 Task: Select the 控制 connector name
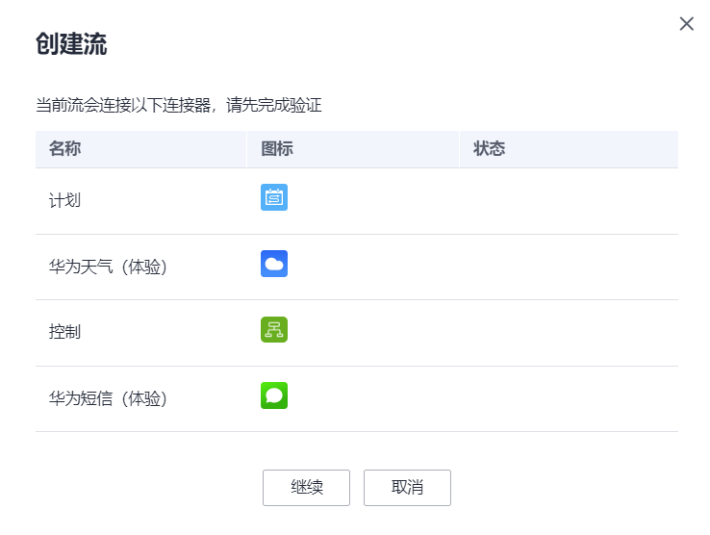pos(65,332)
